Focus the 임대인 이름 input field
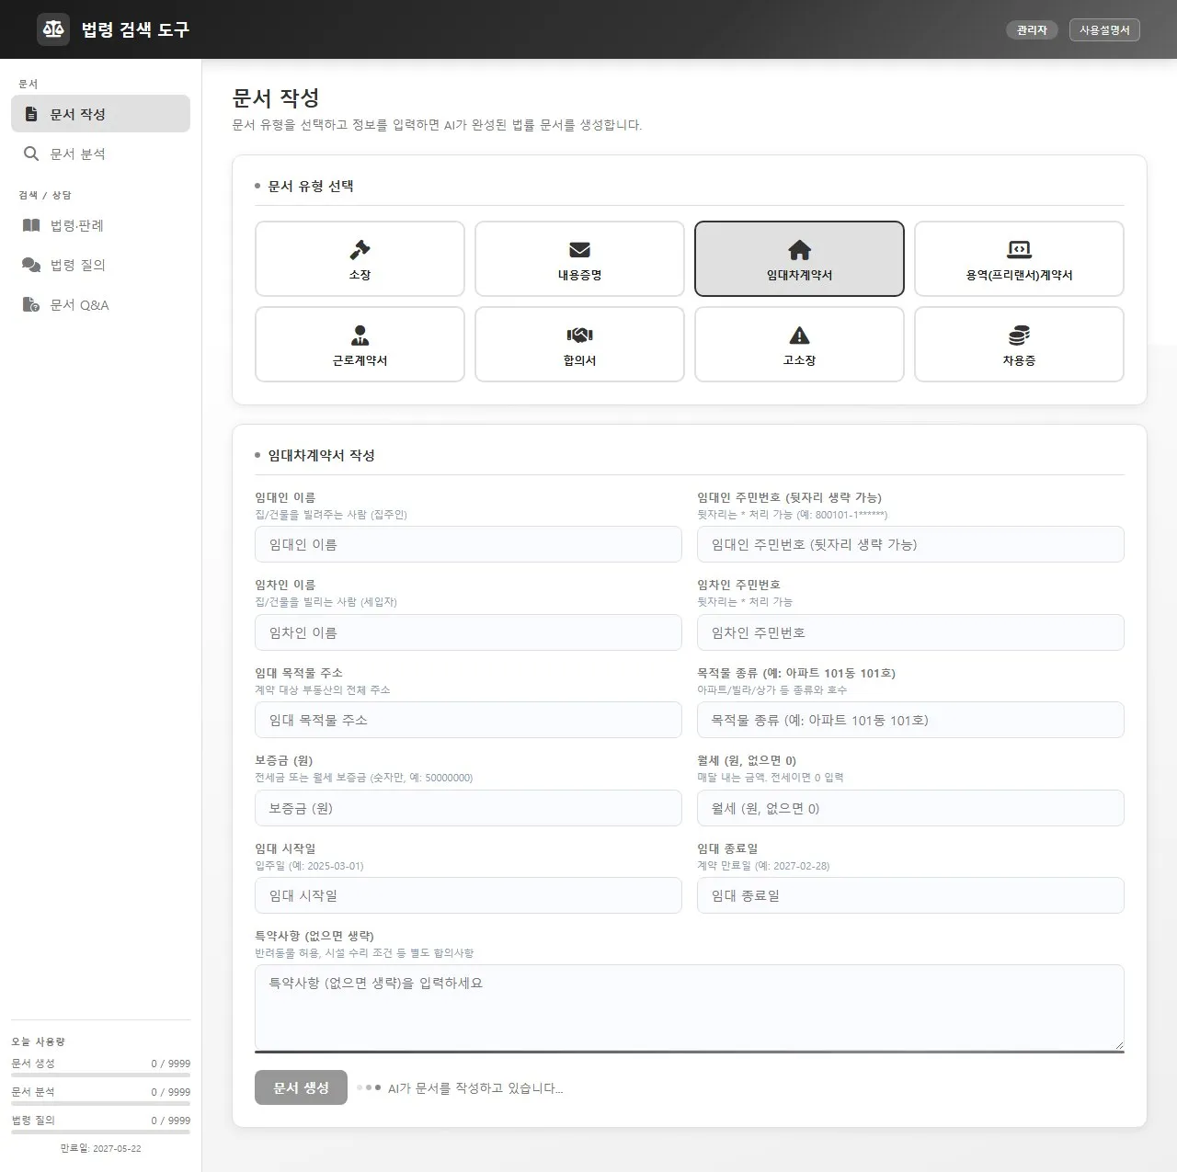Viewport: 1177px width, 1172px height. coord(468,544)
